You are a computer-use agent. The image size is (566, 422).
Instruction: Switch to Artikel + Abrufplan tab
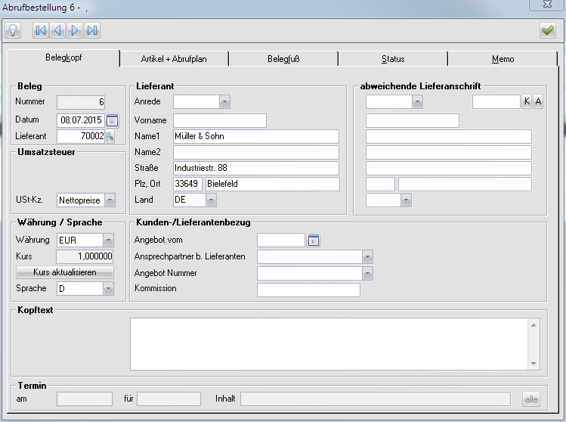point(174,59)
